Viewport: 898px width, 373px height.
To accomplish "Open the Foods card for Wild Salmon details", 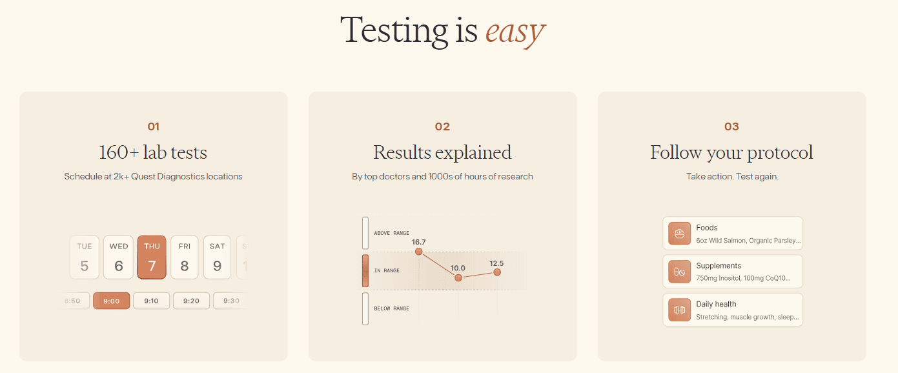I will click(x=733, y=233).
